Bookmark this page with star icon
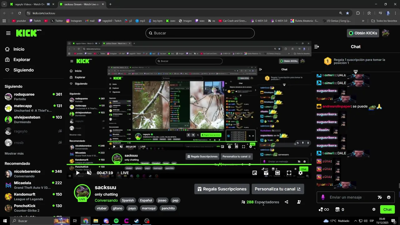The image size is (400, 225). 347,13
